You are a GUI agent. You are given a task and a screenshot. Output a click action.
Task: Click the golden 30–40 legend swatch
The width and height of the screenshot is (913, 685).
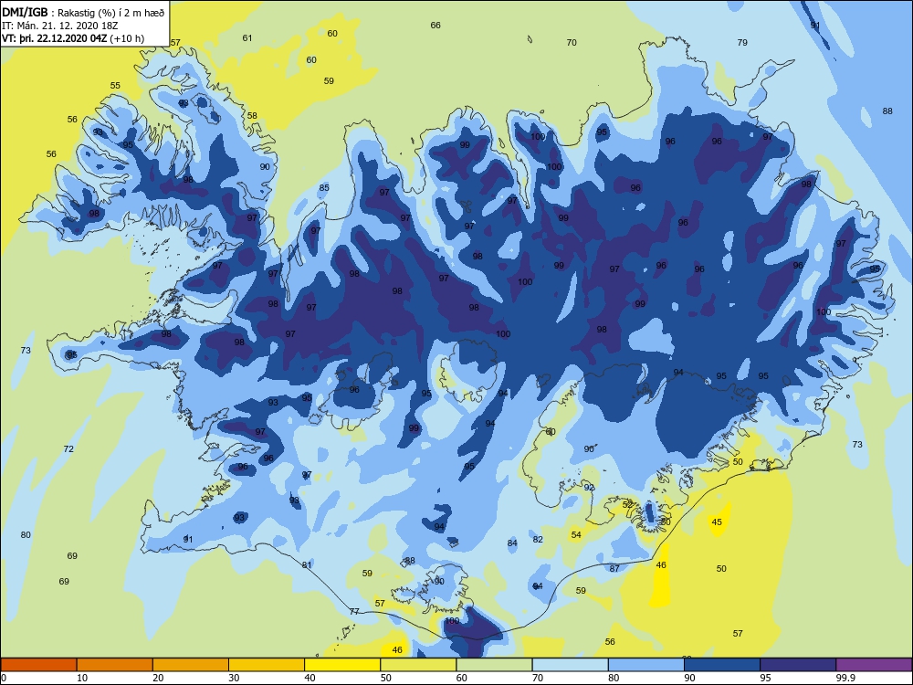pyautogui.click(x=267, y=665)
